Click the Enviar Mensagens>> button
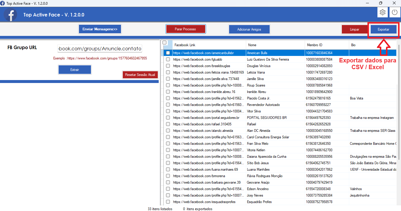 pos(100,29)
